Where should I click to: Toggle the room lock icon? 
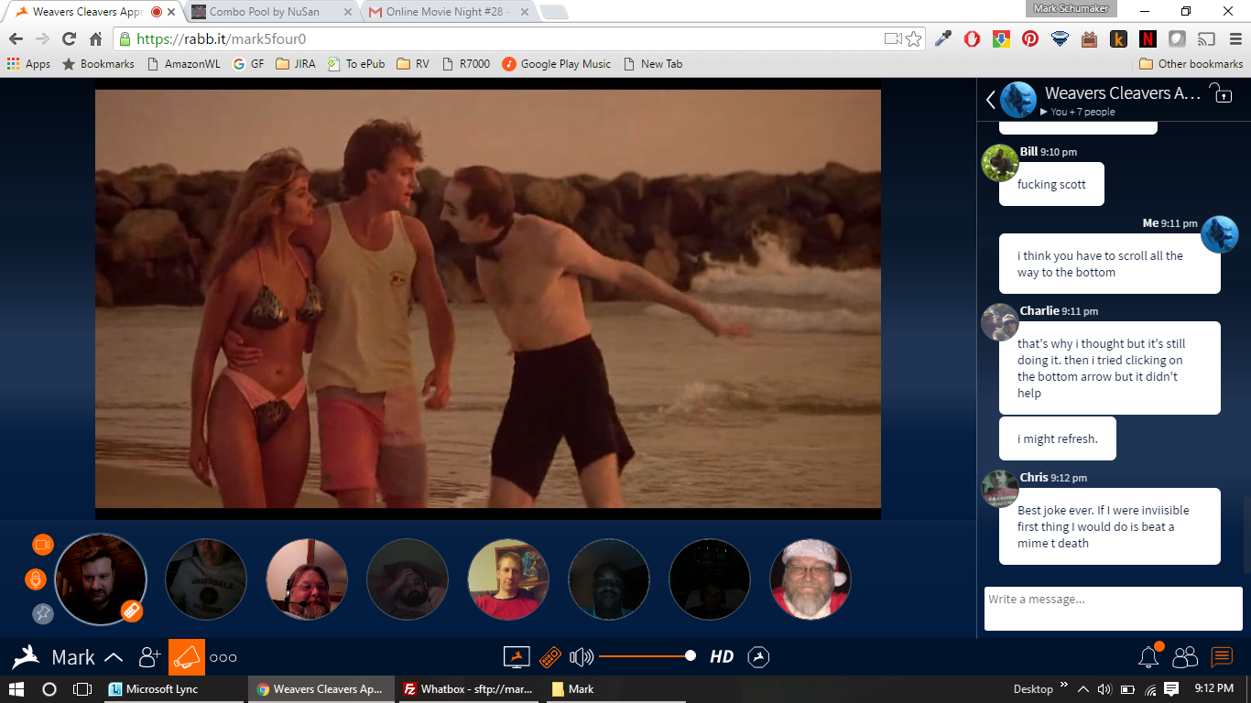point(1220,93)
